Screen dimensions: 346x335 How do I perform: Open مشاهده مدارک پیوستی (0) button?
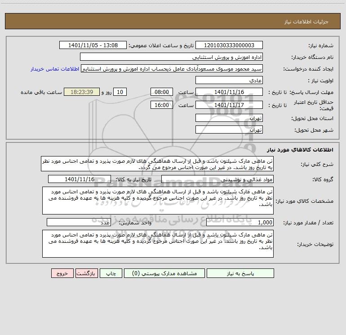tap(164, 273)
